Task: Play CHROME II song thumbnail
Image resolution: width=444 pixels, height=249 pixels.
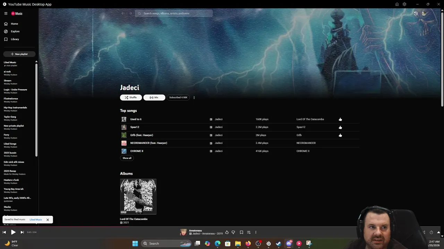Action: point(124,151)
